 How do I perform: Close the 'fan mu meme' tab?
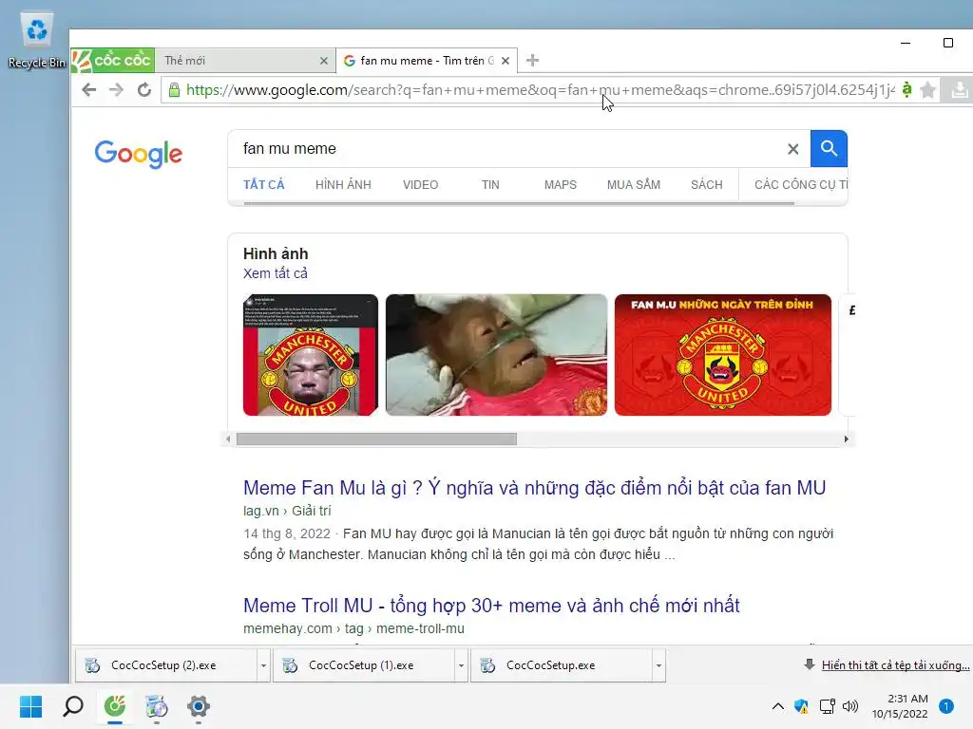coord(506,61)
